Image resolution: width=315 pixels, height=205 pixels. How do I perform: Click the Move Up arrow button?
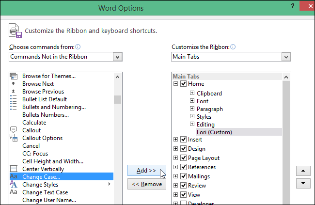[x=303, y=171]
